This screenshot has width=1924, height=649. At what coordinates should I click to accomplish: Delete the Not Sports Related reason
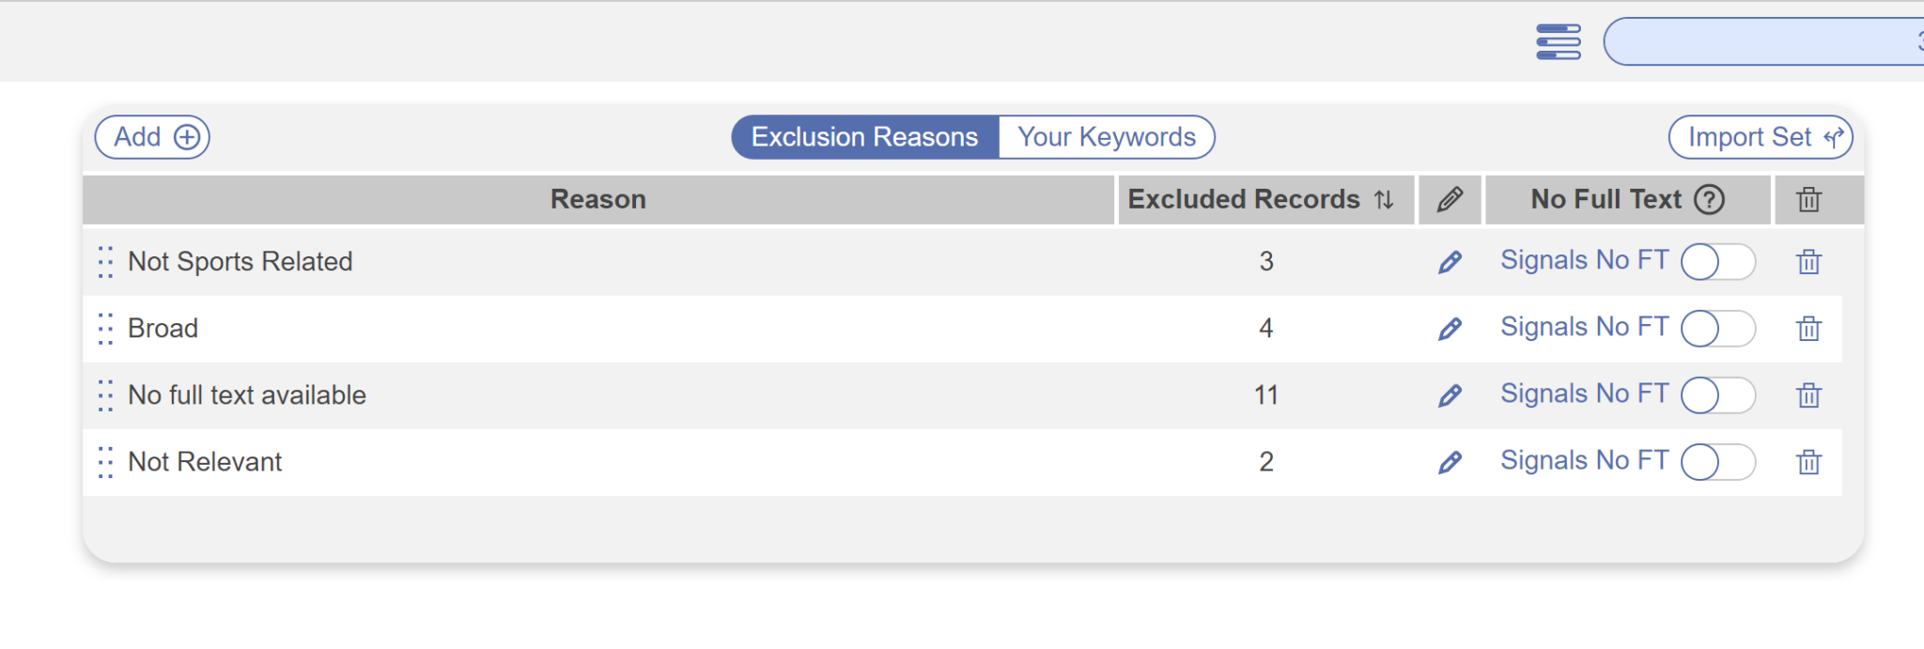[1808, 262]
